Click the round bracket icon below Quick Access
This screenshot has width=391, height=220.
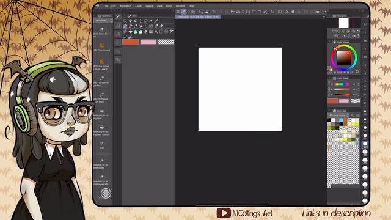(106, 193)
